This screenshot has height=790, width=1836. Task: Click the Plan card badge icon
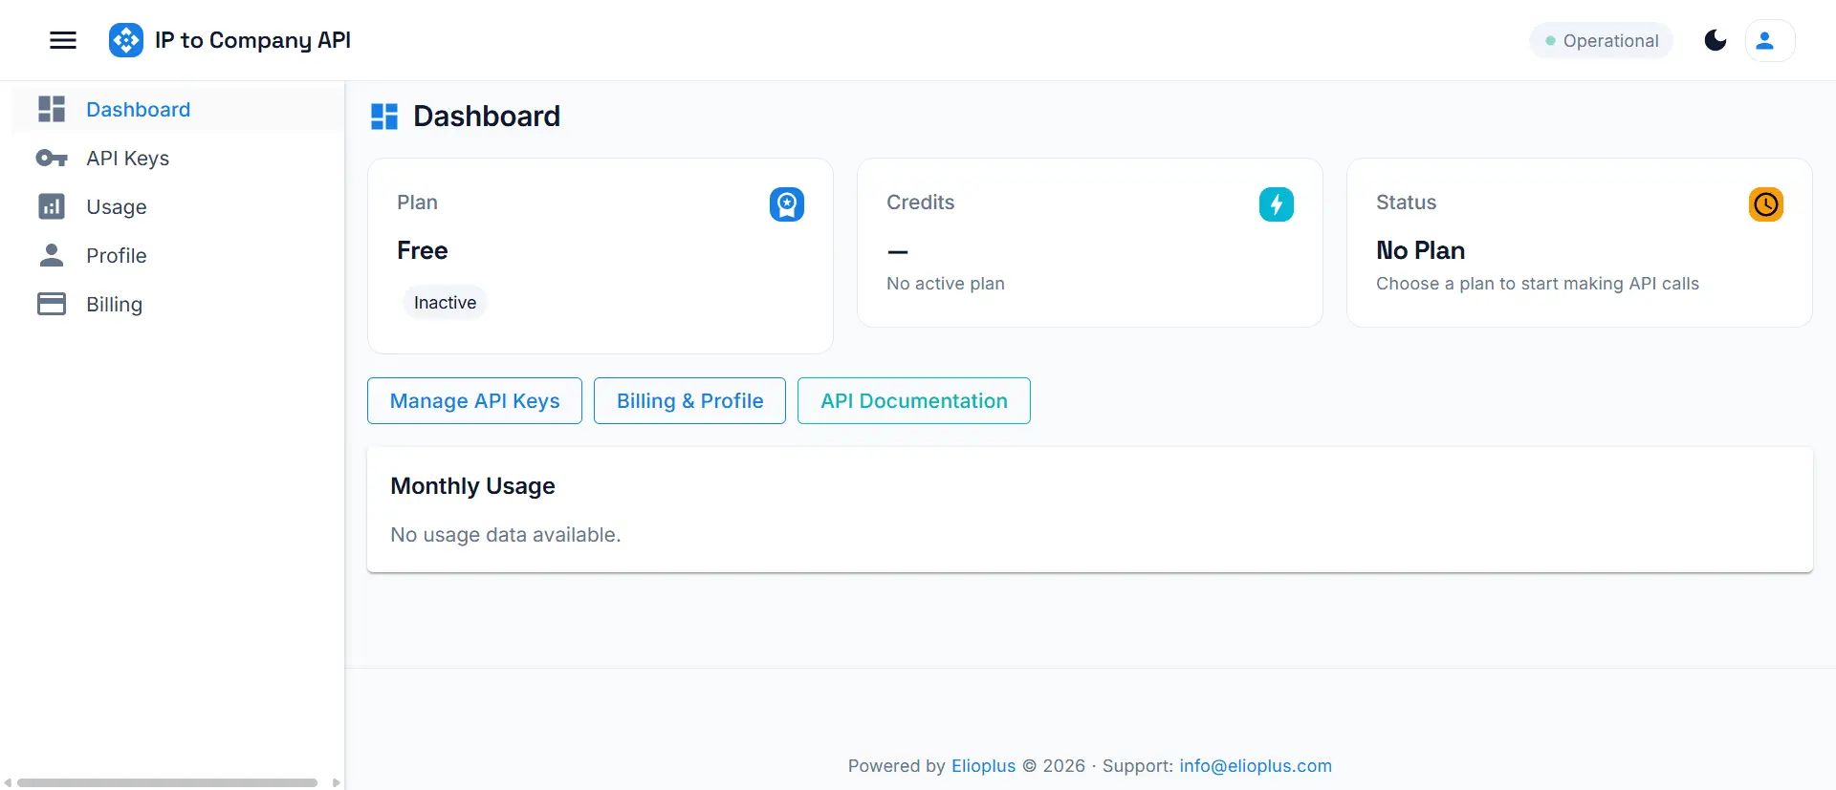coord(787,204)
